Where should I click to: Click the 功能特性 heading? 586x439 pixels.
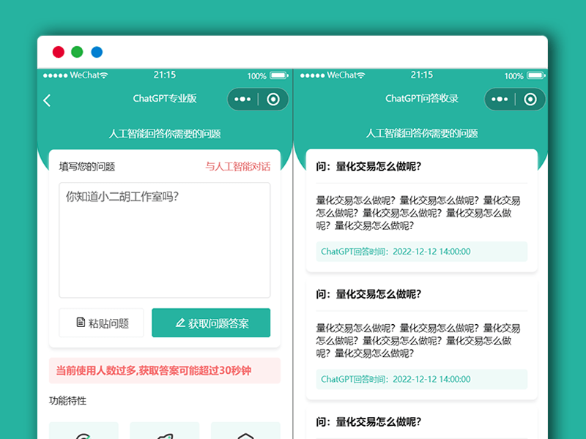click(67, 401)
